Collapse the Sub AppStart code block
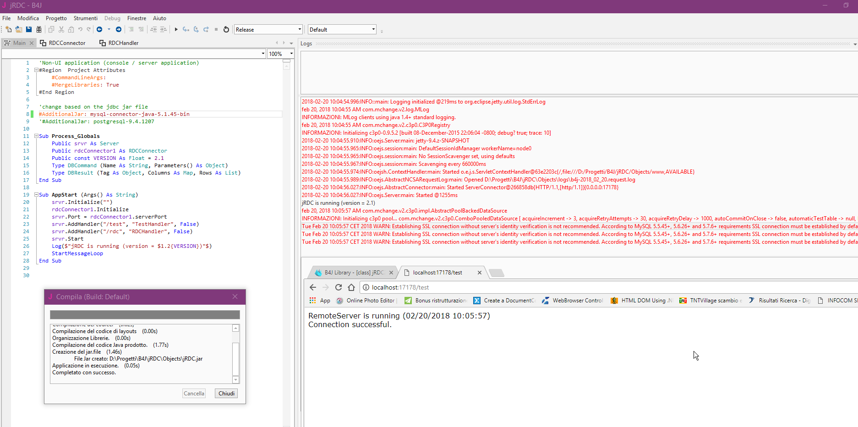858x427 pixels. 36,195
